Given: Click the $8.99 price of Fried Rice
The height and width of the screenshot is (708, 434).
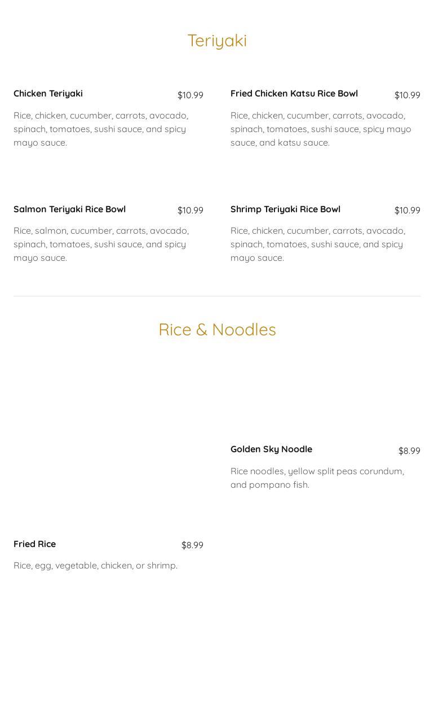Looking at the screenshot, I should pyautogui.click(x=192, y=545).
